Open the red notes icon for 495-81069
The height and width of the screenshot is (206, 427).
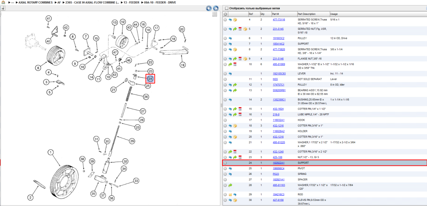pos(235,64)
